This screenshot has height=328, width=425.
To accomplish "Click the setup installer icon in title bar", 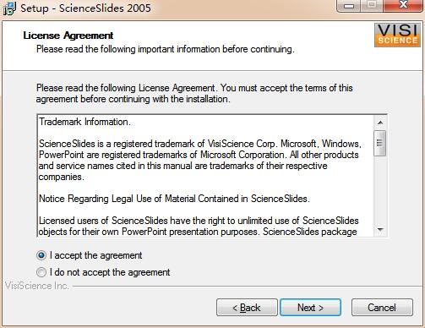I will pyautogui.click(x=9, y=8).
